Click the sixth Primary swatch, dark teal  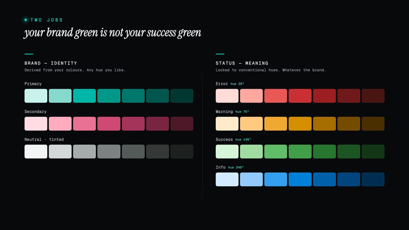(158, 96)
